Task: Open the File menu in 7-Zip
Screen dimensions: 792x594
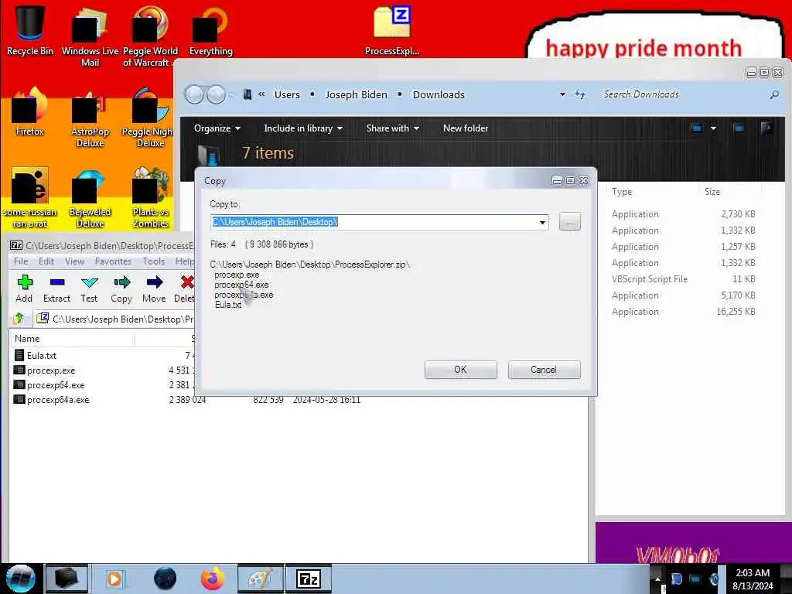Action: (21, 261)
